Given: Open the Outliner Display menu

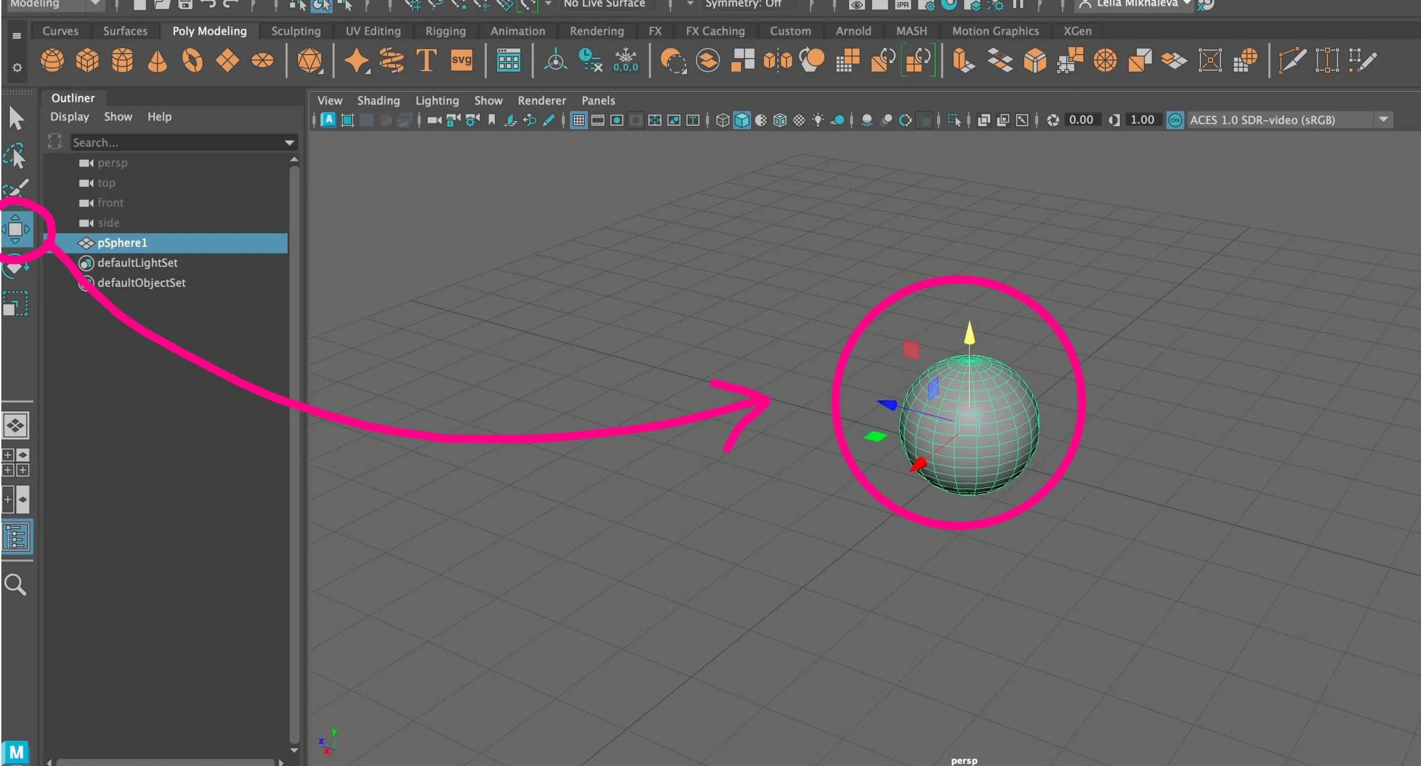Looking at the screenshot, I should pyautogui.click(x=70, y=117).
